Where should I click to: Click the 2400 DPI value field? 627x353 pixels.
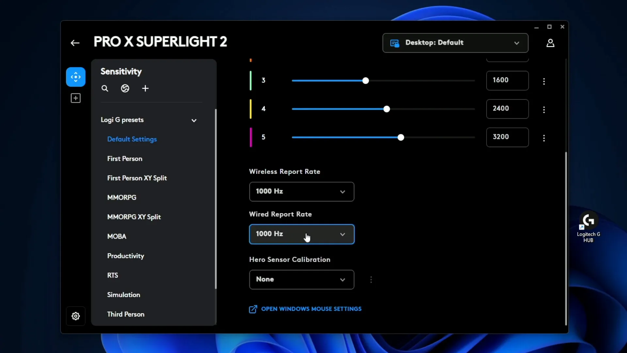(x=507, y=109)
